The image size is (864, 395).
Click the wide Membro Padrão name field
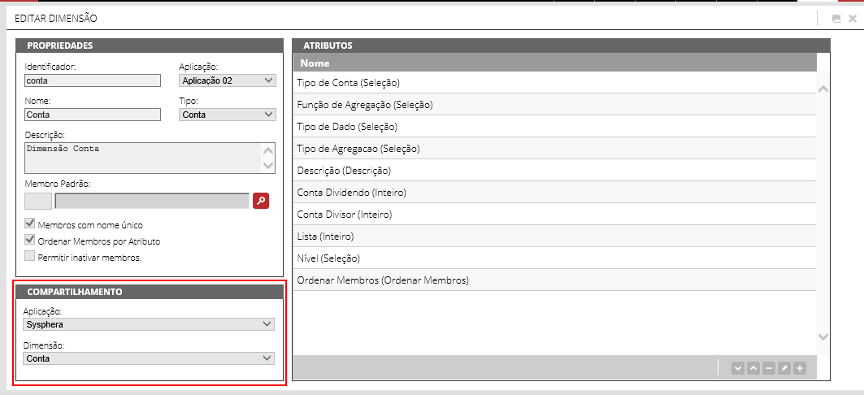coord(152,201)
